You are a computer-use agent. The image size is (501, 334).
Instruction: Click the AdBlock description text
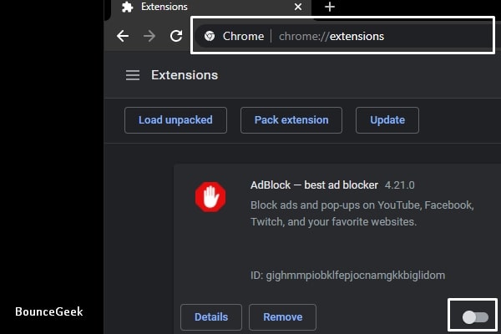click(x=362, y=213)
